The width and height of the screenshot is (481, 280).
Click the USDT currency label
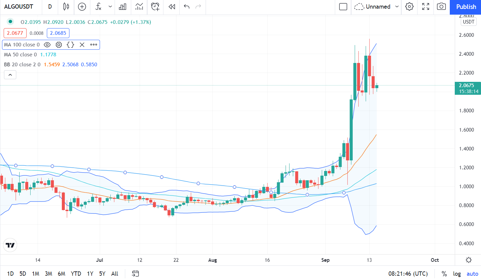[468, 22]
